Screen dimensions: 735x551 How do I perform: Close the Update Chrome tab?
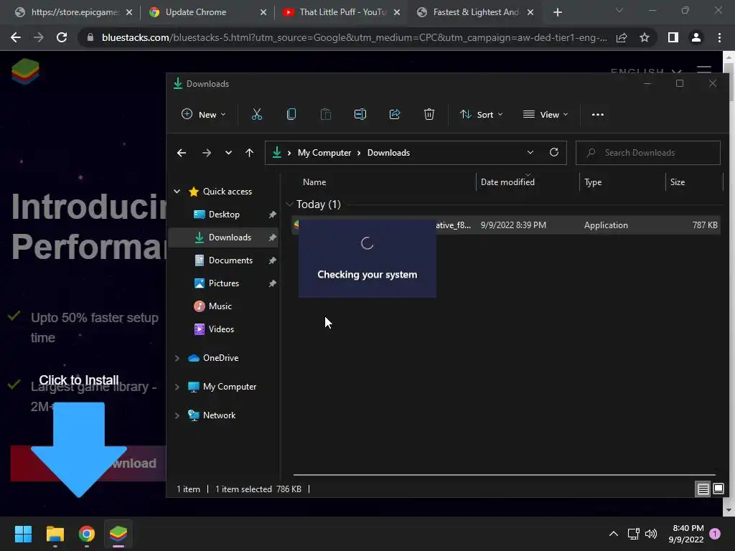263,12
